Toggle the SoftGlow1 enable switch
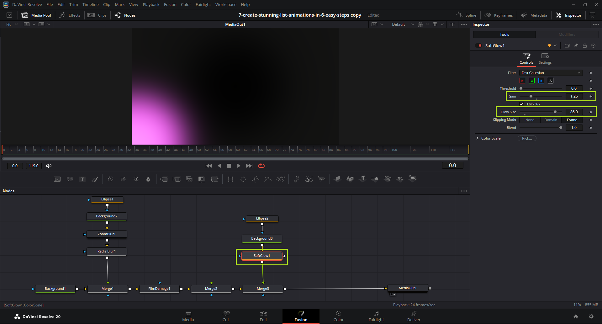Screen dimensions: 602x324 (x=478, y=45)
